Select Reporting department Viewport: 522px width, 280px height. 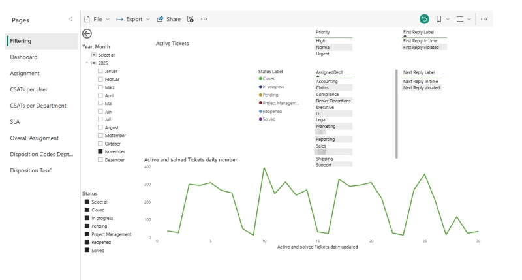(x=333, y=139)
